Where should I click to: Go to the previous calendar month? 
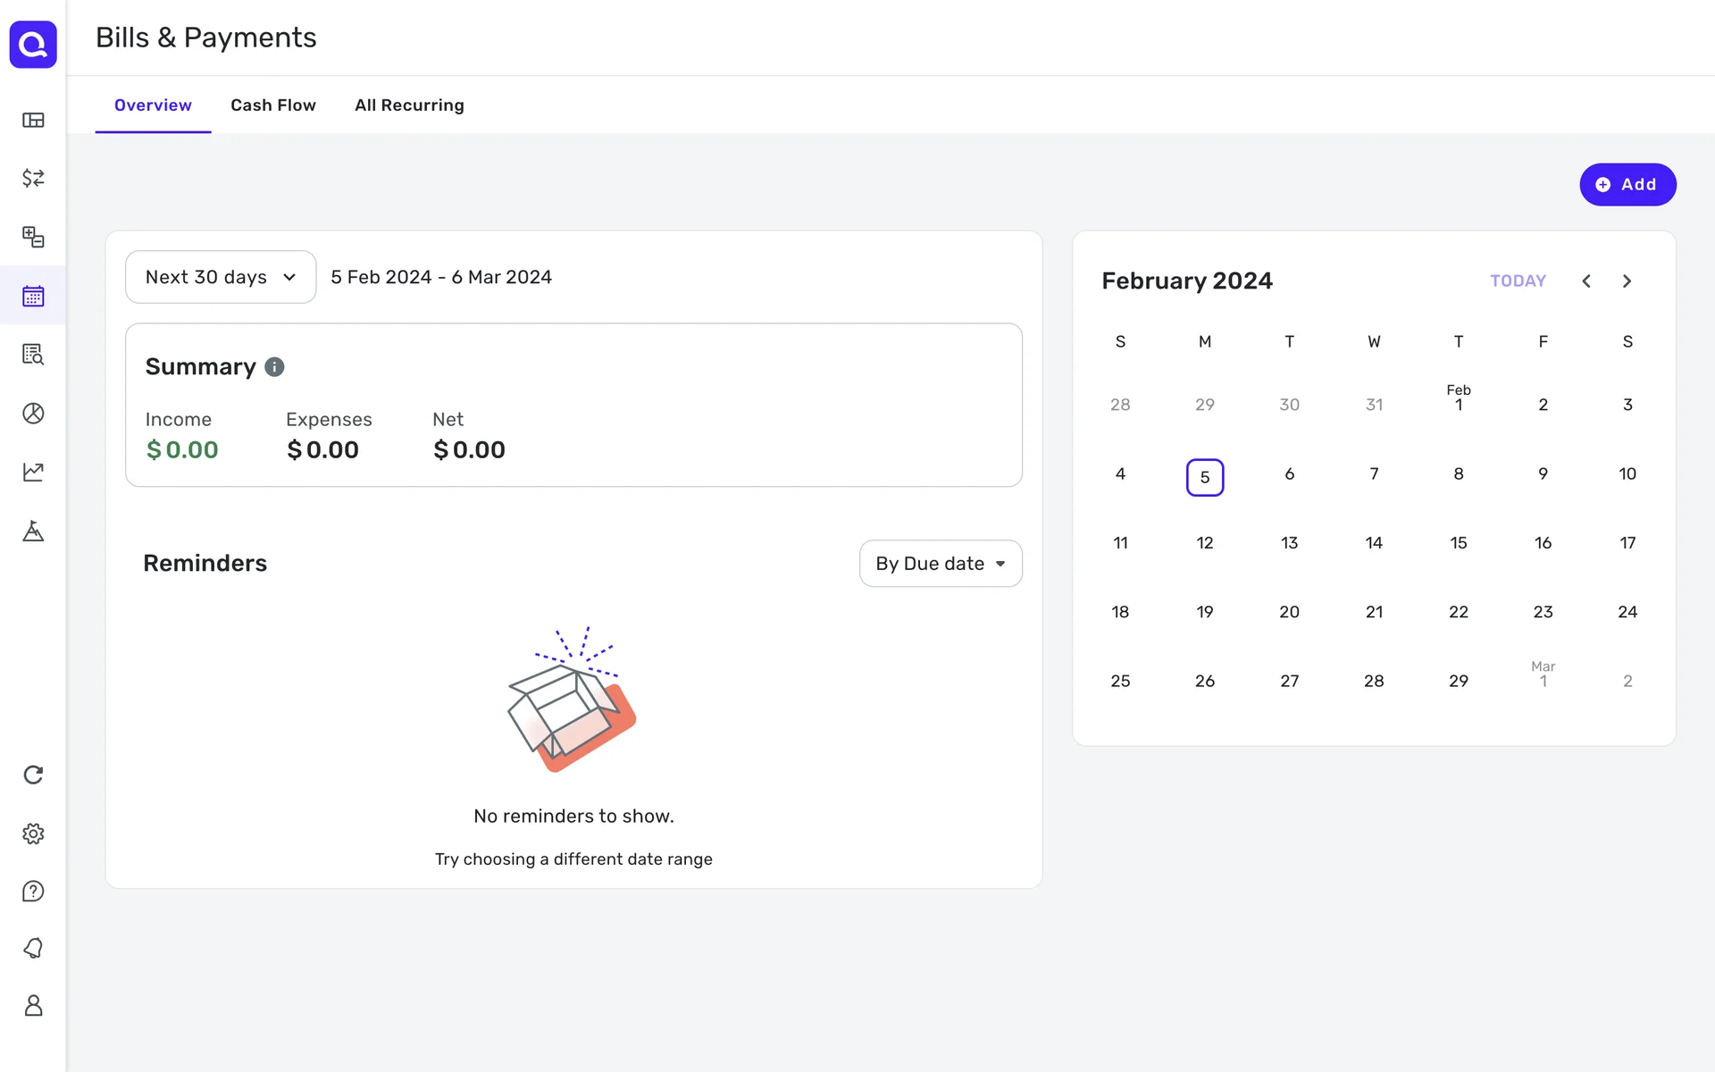click(x=1586, y=281)
